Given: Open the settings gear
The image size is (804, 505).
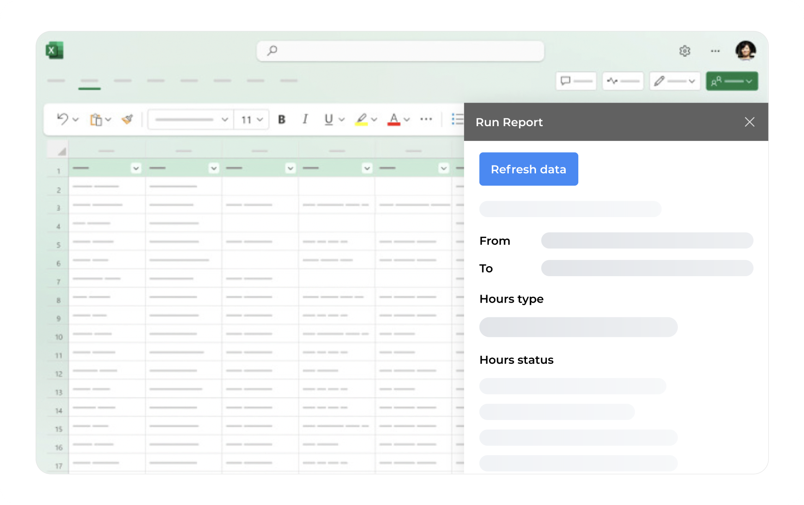Looking at the screenshot, I should (x=685, y=51).
